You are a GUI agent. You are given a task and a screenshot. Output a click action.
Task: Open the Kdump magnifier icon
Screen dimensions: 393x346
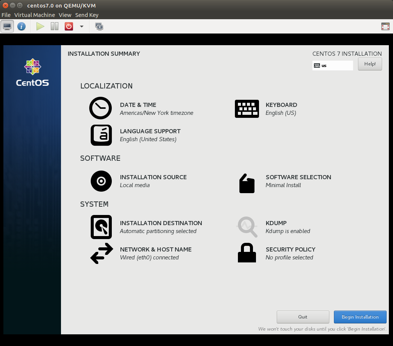(x=247, y=227)
